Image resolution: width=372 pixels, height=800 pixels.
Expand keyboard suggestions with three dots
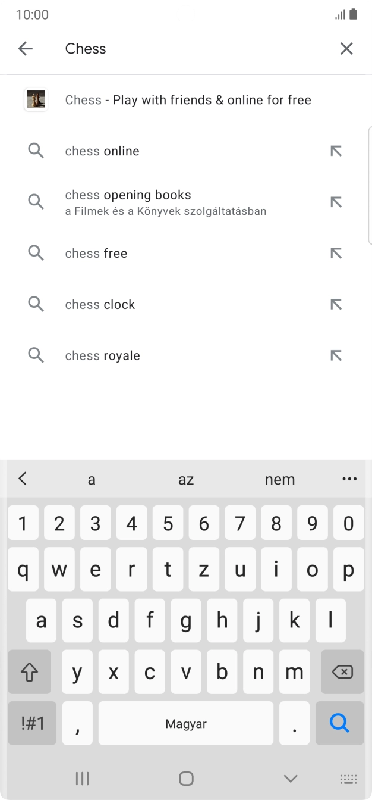[349, 479]
